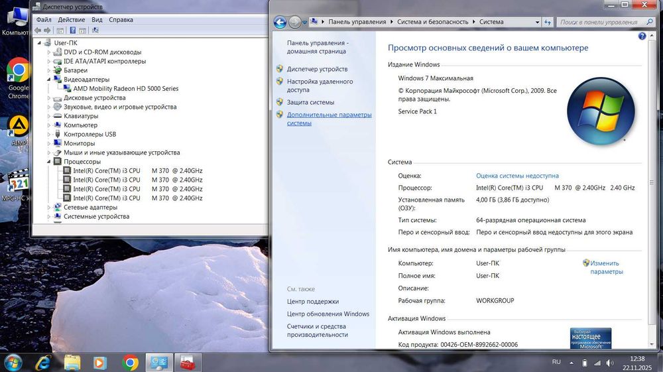Open the Действие menu
The width and height of the screenshot is (663, 372).
72,19
